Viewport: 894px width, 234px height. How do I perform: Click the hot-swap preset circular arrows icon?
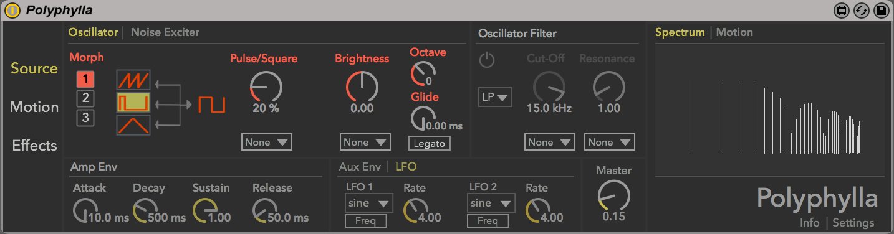[862, 10]
